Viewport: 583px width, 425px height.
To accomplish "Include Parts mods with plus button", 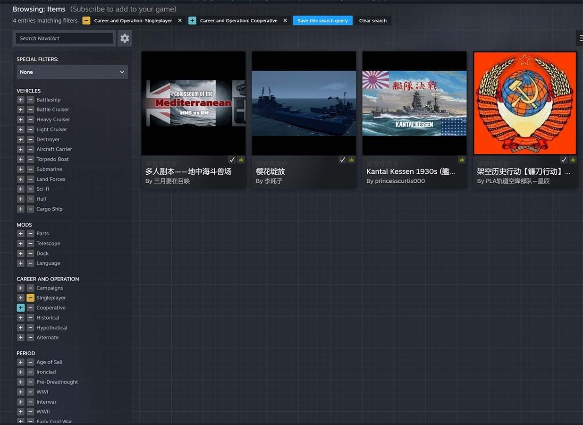I will [21, 233].
